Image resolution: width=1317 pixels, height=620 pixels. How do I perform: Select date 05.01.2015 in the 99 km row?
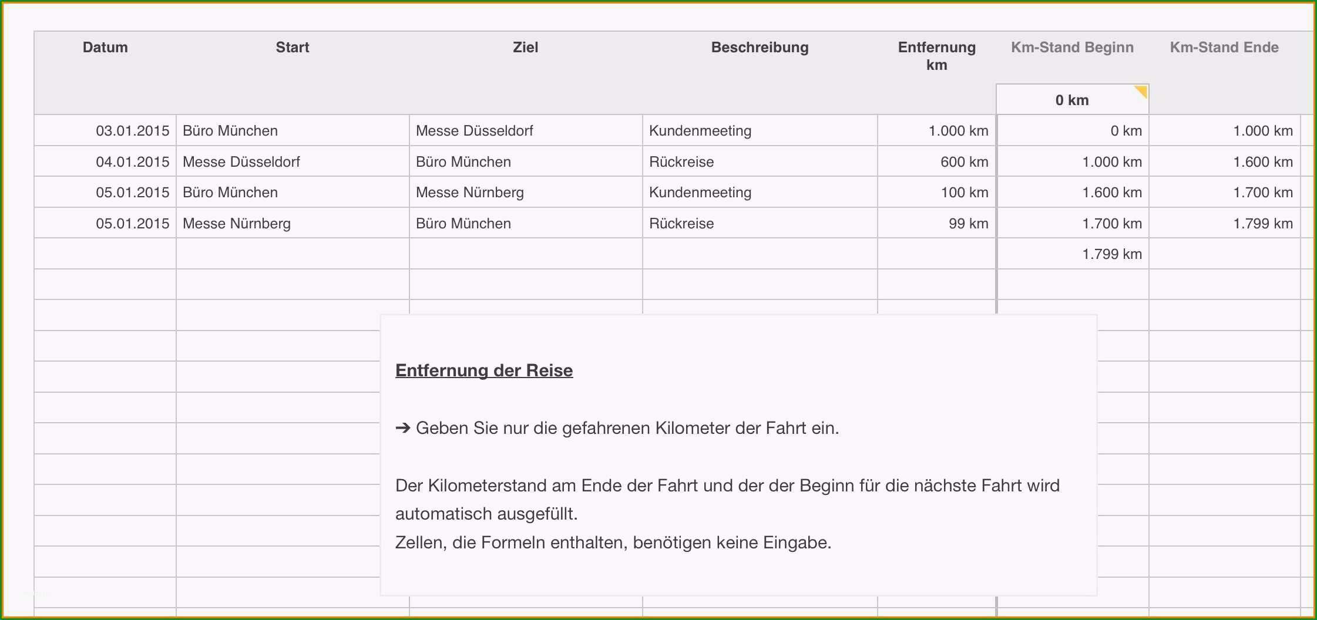coord(105,223)
